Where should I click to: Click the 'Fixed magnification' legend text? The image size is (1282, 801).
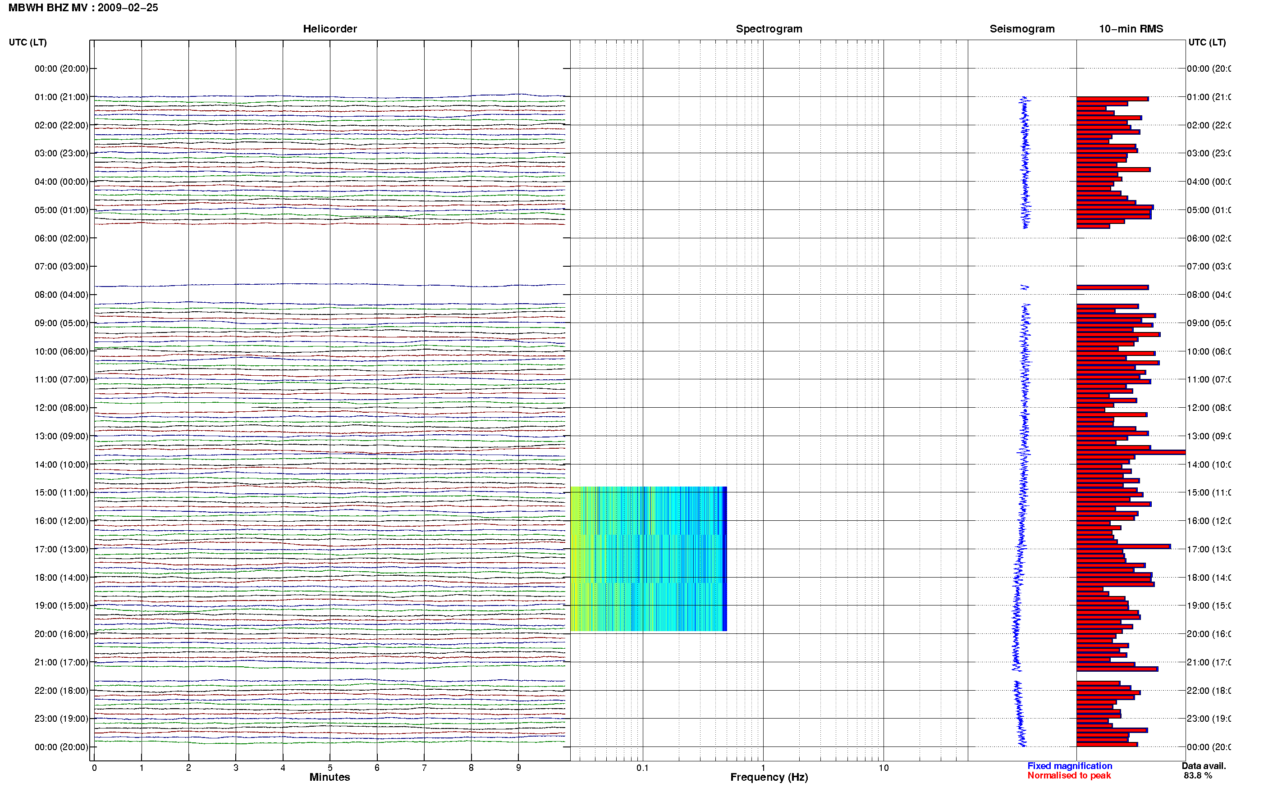(x=1070, y=766)
